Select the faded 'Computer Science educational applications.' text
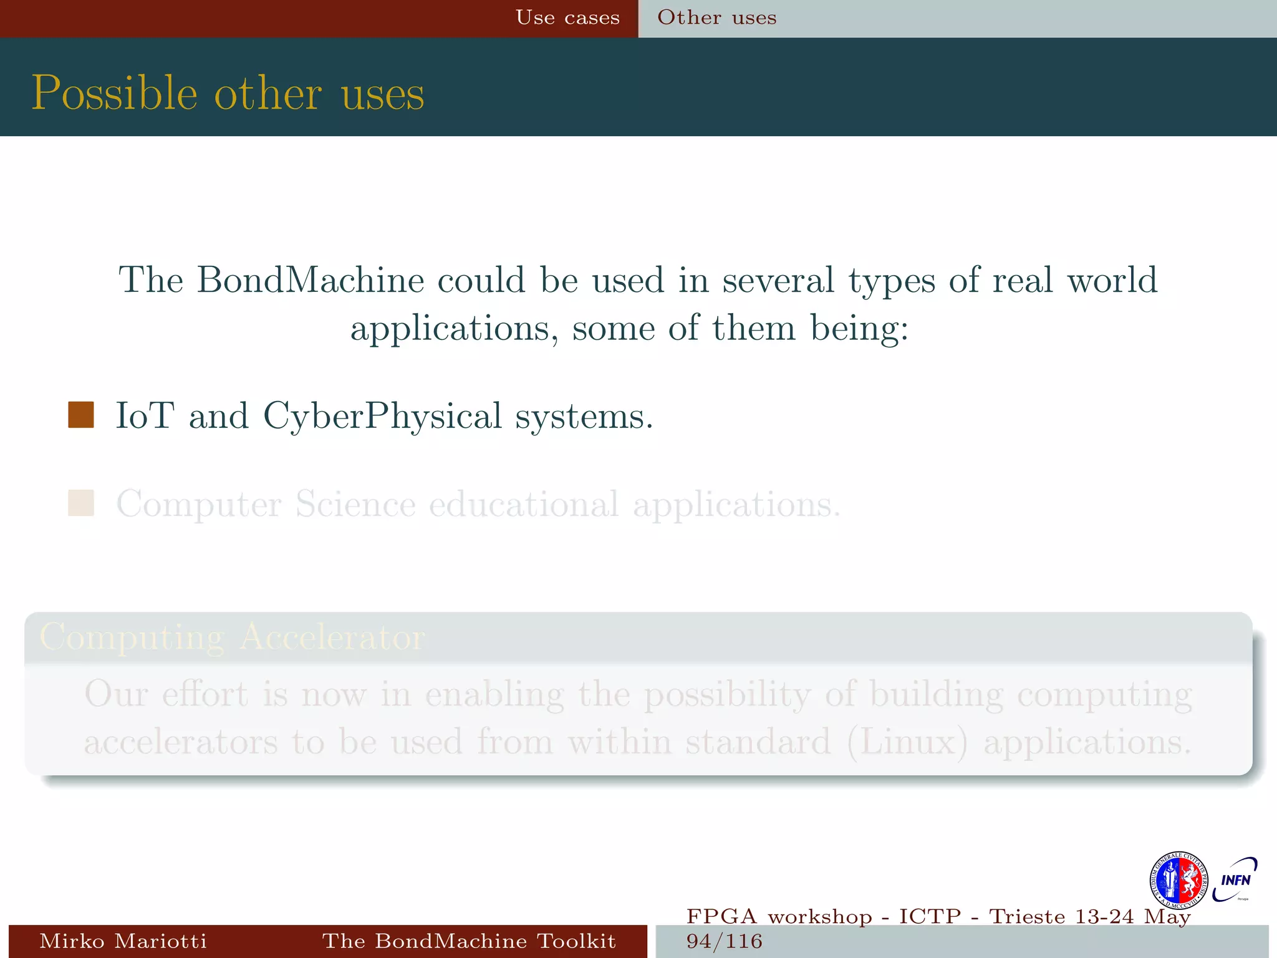This screenshot has width=1277, height=958. (479, 505)
